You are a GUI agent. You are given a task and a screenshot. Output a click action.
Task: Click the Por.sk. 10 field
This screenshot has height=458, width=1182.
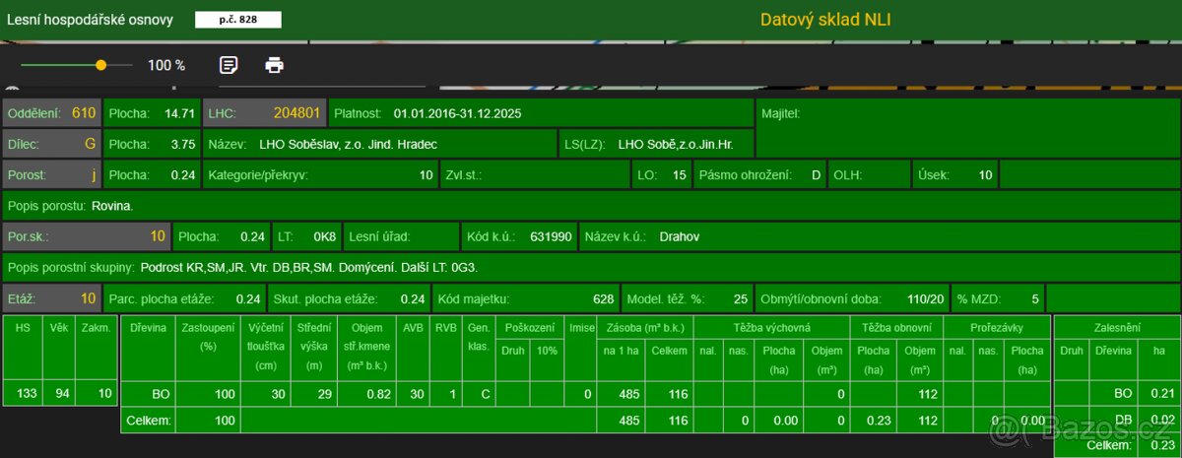click(87, 236)
